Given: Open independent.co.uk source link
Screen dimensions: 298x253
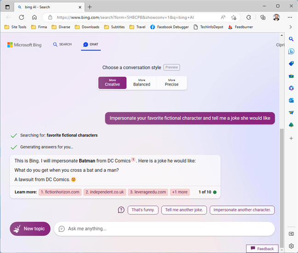Looking at the screenshot, I should pyautogui.click(x=105, y=192).
